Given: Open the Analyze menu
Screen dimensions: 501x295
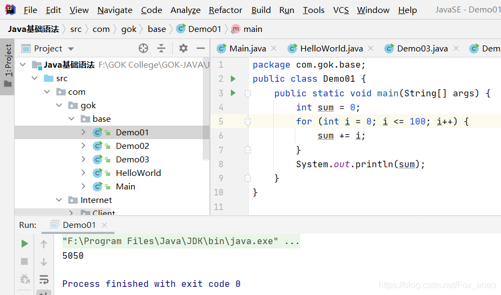Looking at the screenshot, I should [x=186, y=10].
